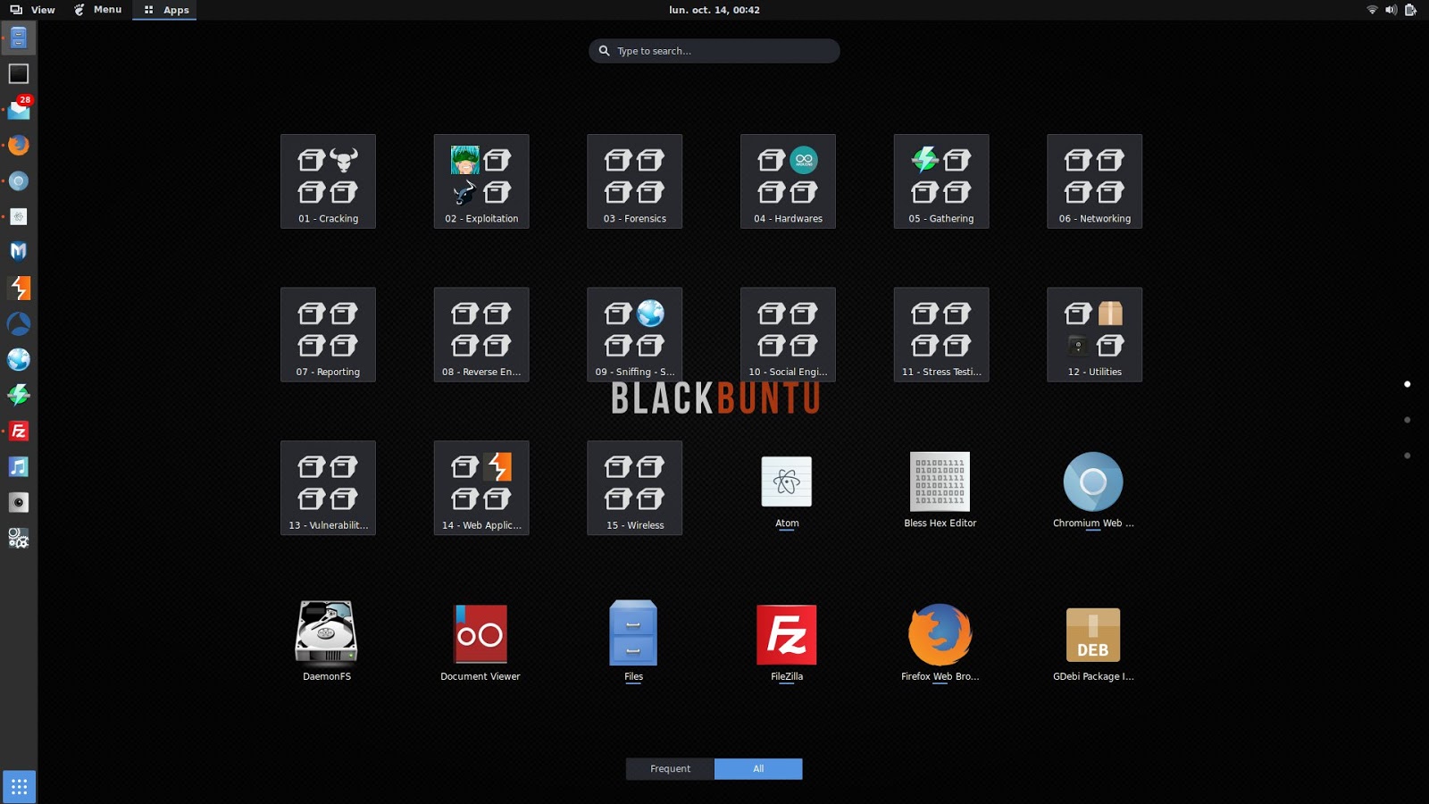Viewport: 1429px width, 804px height.
Task: Open the DaemonFS disk monitor
Action: click(x=327, y=634)
